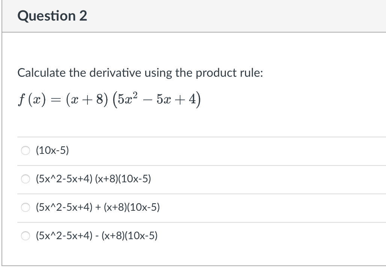Click the word "Calculate" in the instructions
Screen dimensions: 386x268
[x=41, y=73]
